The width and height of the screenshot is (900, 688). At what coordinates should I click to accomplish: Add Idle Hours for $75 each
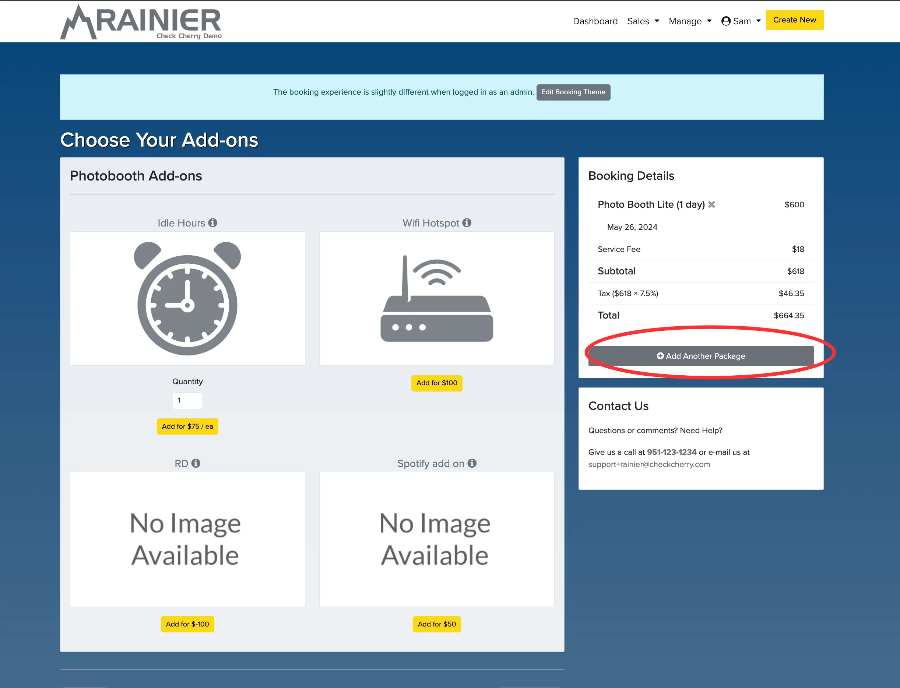coord(187,426)
